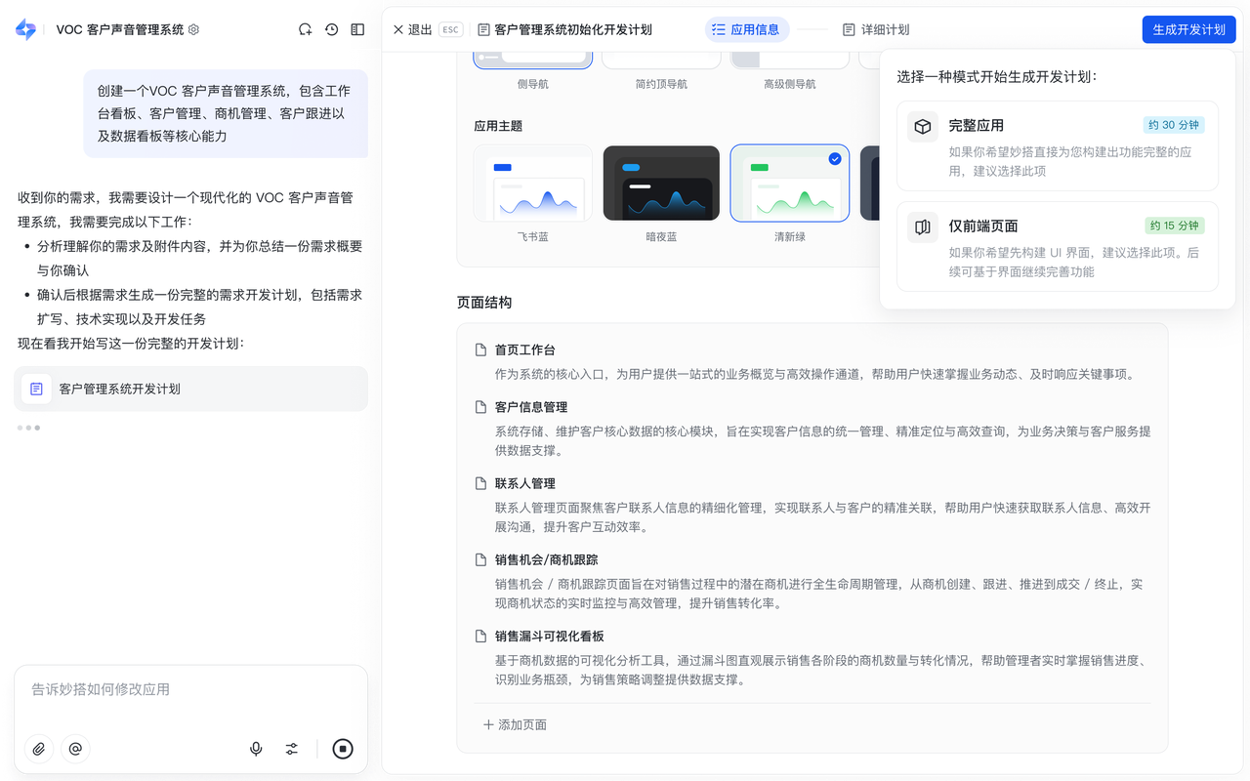The image size is (1250, 781).
Task: Start a new chat with the plus-bubble icon
Action: coord(306,30)
